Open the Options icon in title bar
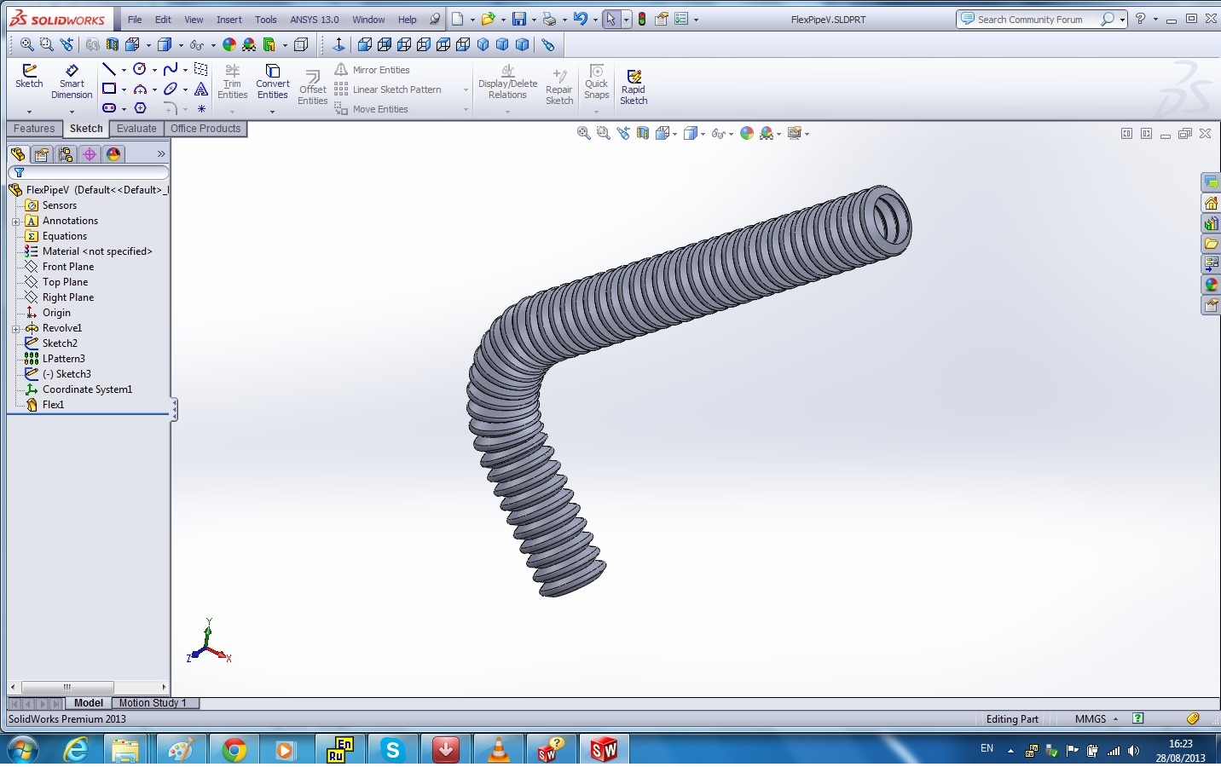1221x767 pixels. (681, 19)
